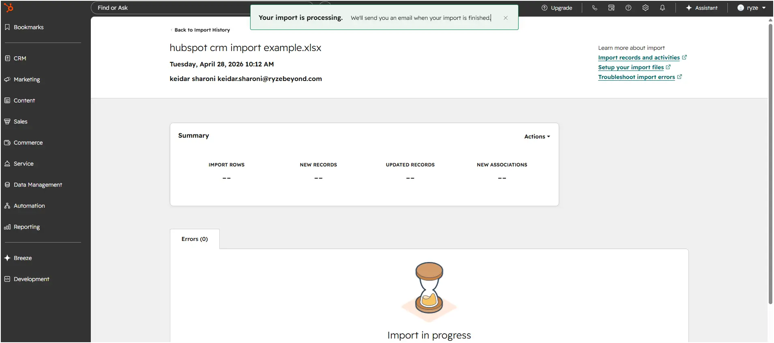774x343 pixels.
Task: Click the IMPORT ROWS summary label
Action: tap(227, 165)
